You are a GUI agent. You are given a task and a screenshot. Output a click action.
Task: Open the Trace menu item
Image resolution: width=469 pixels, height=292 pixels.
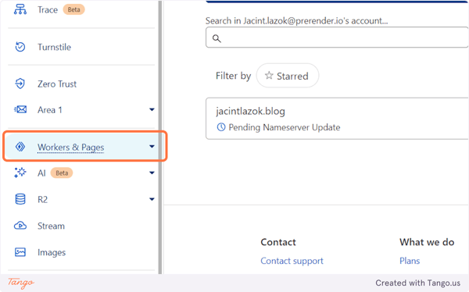[48, 9]
